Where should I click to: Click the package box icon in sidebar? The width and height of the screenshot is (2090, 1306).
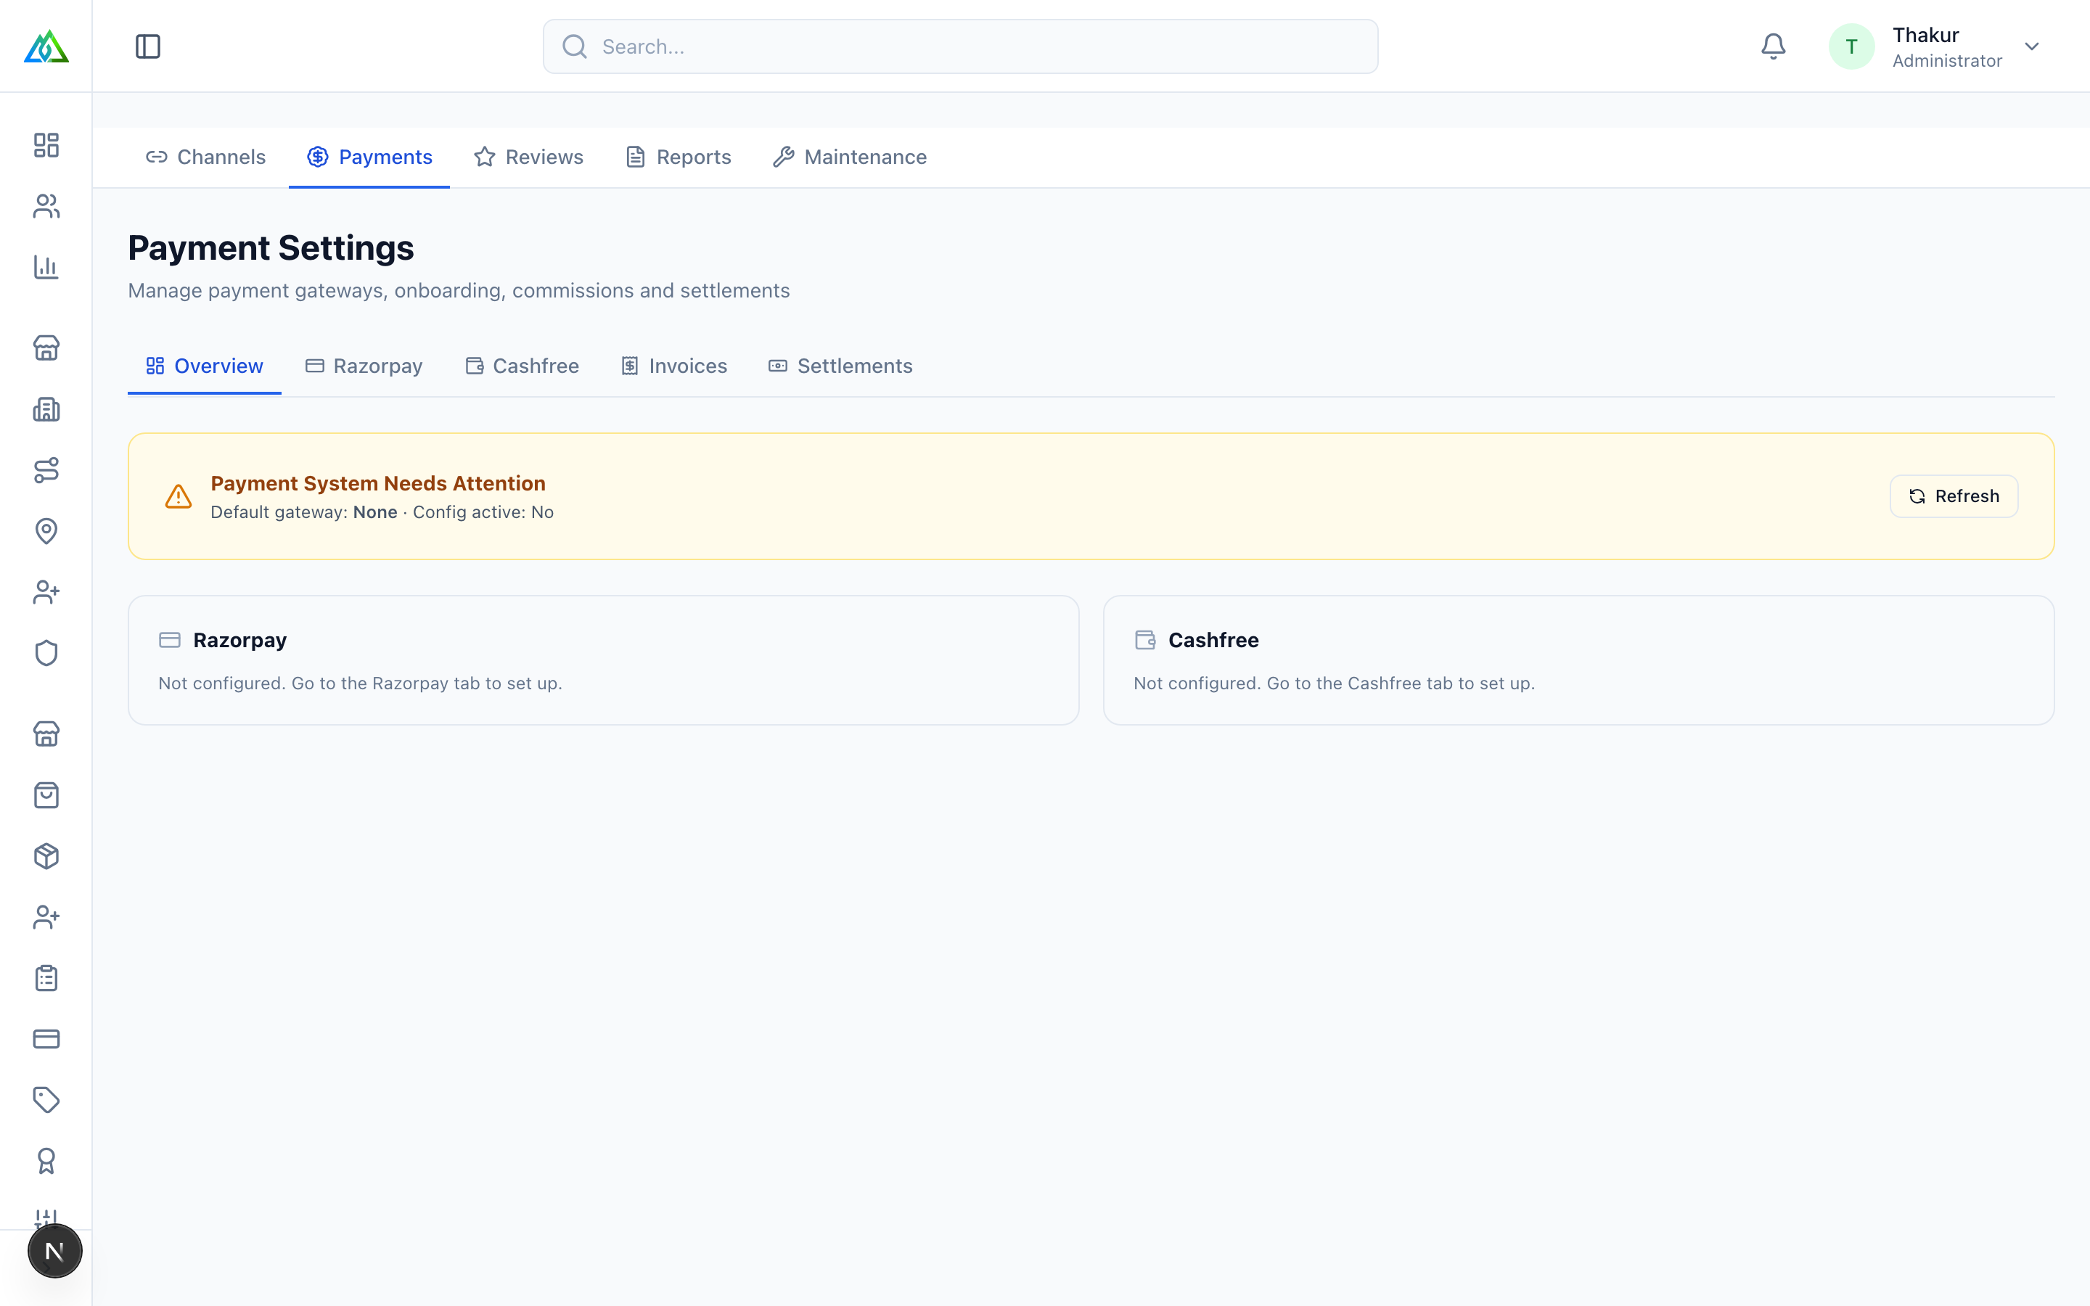[x=46, y=856]
